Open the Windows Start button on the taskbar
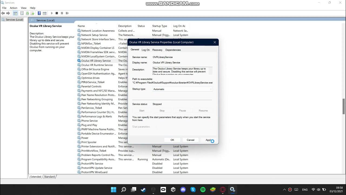Viewport: 346px width, 195px height. (x=114, y=190)
